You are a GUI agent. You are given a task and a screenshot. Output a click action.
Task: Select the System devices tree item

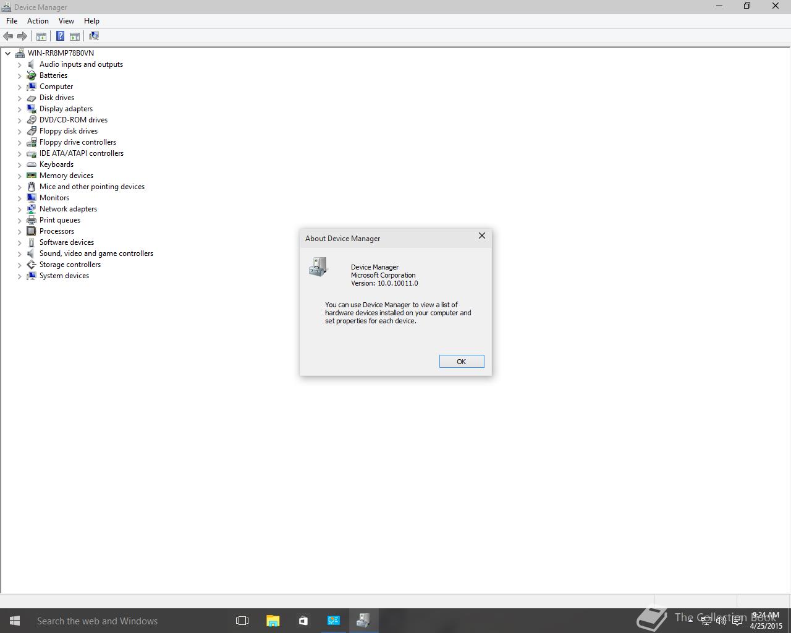pyautogui.click(x=64, y=276)
